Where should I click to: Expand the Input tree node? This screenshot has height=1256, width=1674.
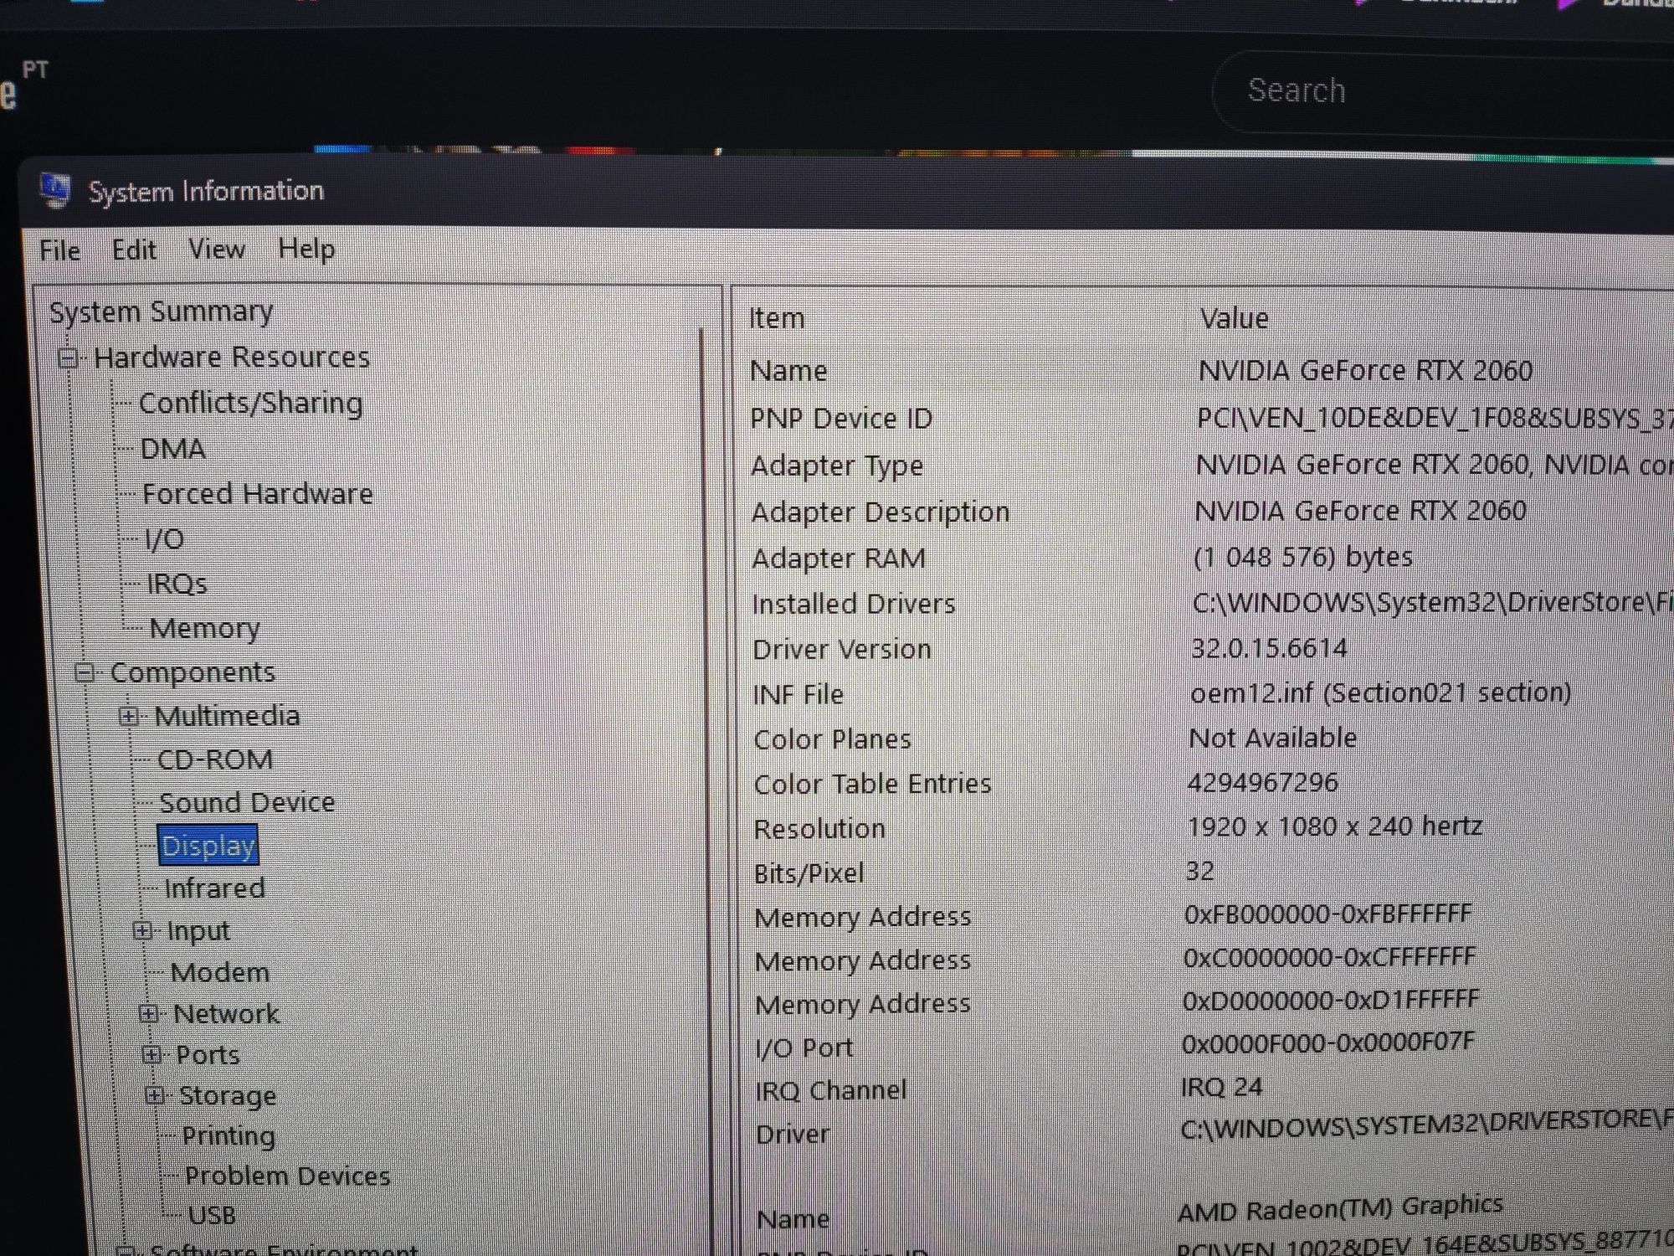click(142, 930)
